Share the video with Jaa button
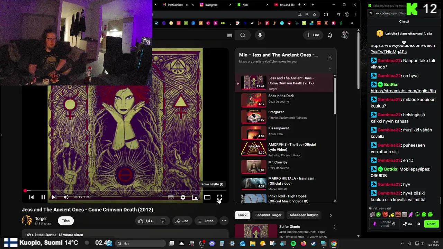 [x=182, y=221]
